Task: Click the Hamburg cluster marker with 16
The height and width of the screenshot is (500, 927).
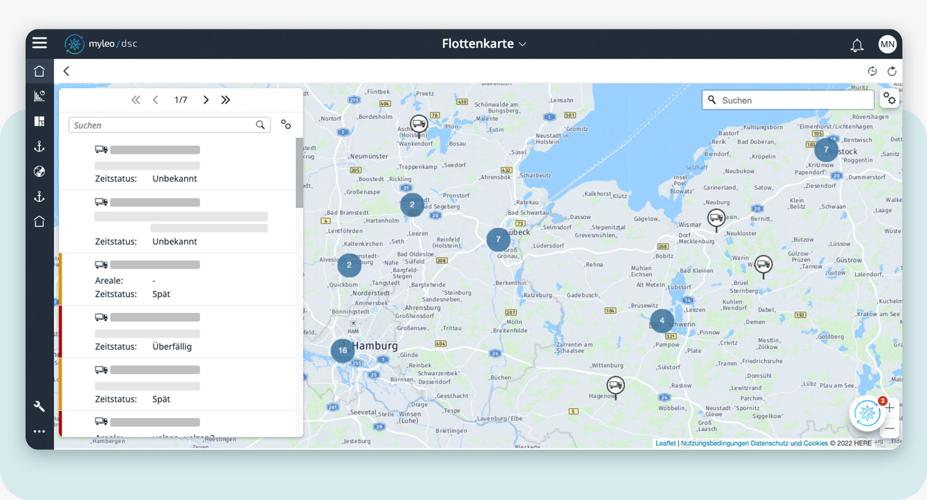Action: click(342, 350)
